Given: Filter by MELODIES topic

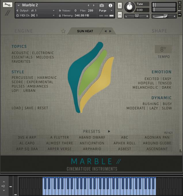Looking at the screenshot, I should 45,57.
